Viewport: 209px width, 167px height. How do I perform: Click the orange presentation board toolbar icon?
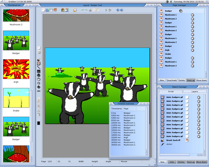[55, 10]
